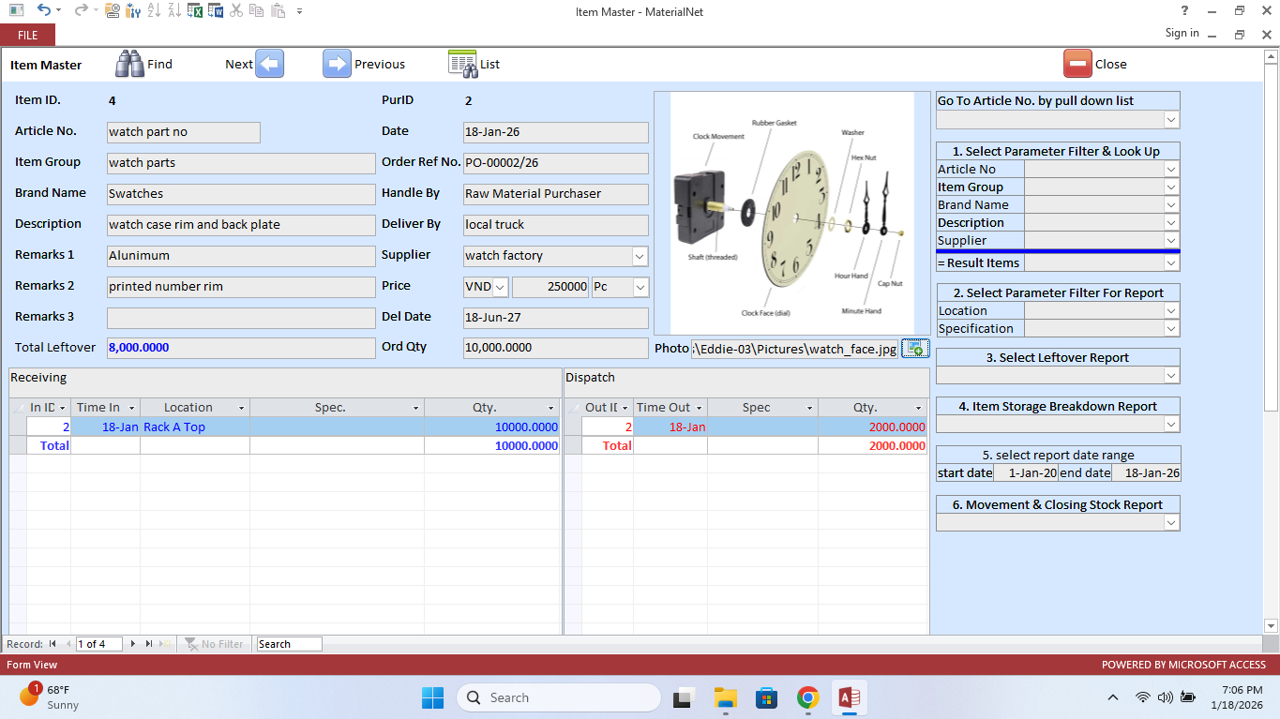Open the List view icon
Viewport: 1280px width, 719px height.
point(462,64)
